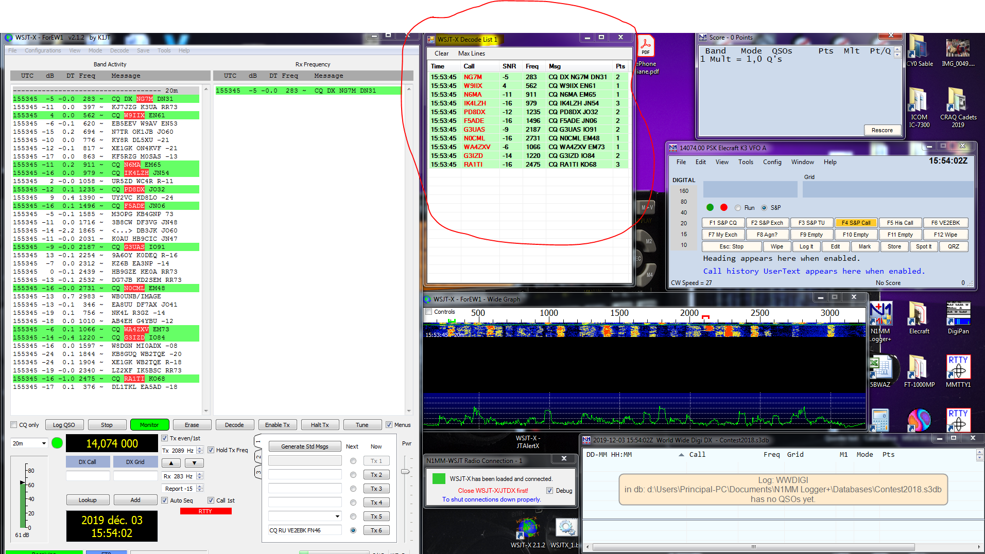
Task: Click the Elecraft K3 VFO A window icon
Action: tap(673, 148)
